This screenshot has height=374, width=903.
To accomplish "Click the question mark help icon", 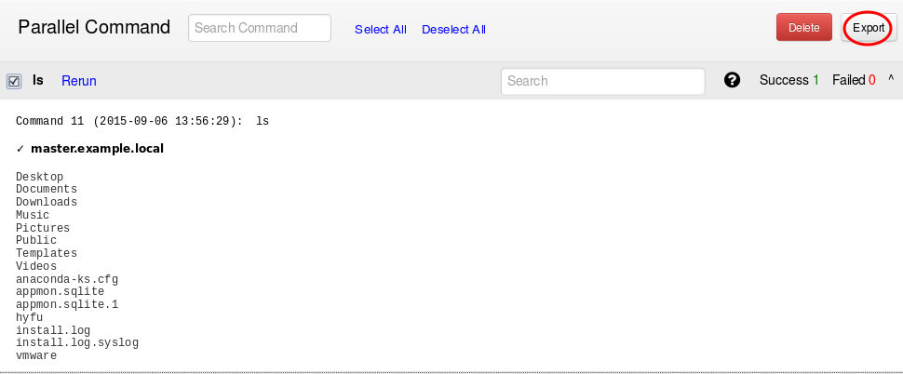I will (732, 80).
